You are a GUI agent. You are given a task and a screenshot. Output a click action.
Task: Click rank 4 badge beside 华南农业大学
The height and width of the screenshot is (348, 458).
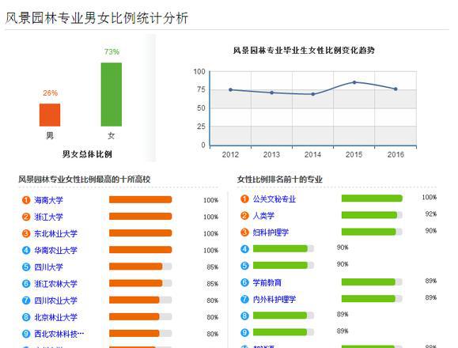pyautogui.click(x=26, y=250)
